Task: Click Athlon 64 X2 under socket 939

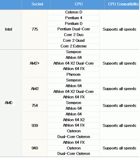Action: click(74, 120)
